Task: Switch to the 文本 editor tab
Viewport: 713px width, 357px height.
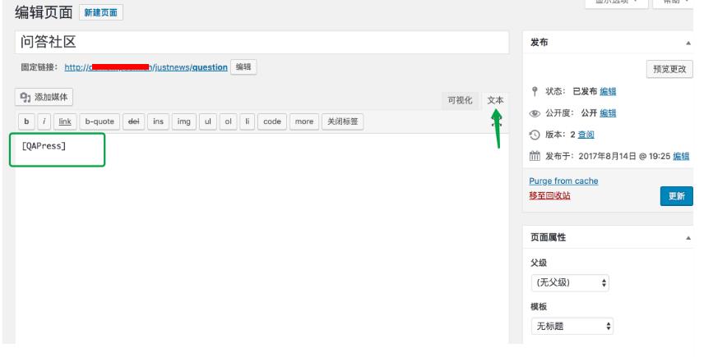Action: pos(495,100)
